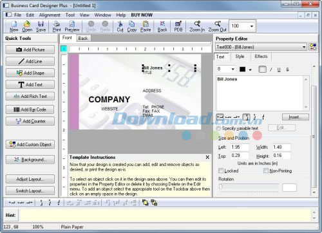Set center text alignment in Property Editor
This screenshot has width=322, height=233.
pyautogui.click(x=228, y=117)
